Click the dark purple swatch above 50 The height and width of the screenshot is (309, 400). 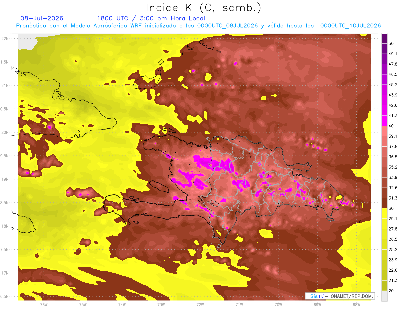pyautogui.click(x=384, y=39)
